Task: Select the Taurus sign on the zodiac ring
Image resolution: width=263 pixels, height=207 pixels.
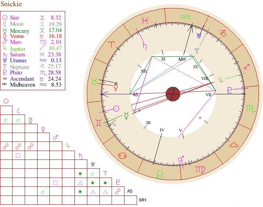Action: [x=94, y=82]
